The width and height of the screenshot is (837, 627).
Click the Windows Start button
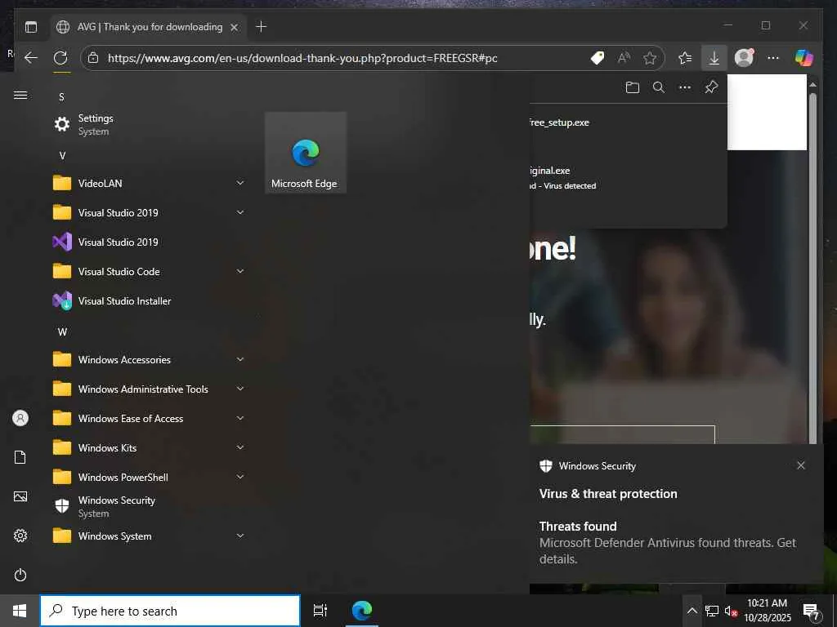[20, 611]
